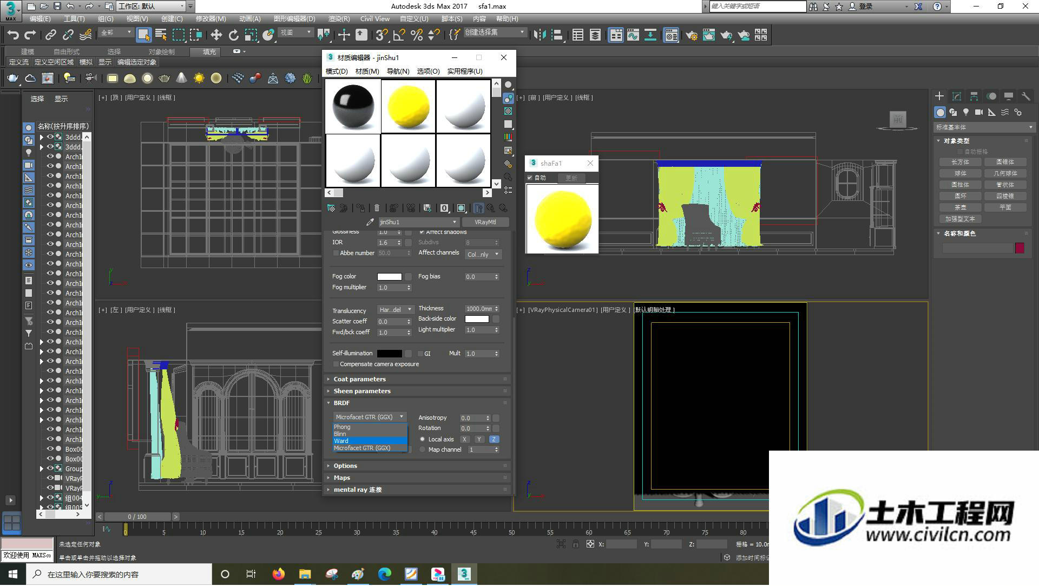Select Cameras category in Create panel

pyautogui.click(x=979, y=112)
